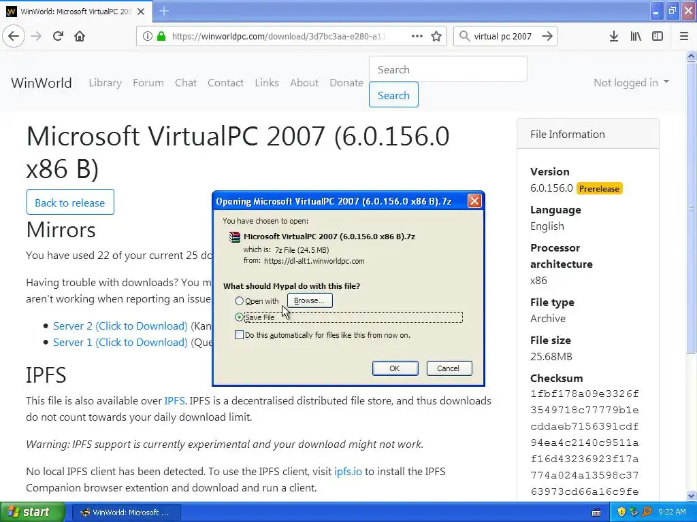
Task: Open the Donate nav item
Action: coord(346,82)
